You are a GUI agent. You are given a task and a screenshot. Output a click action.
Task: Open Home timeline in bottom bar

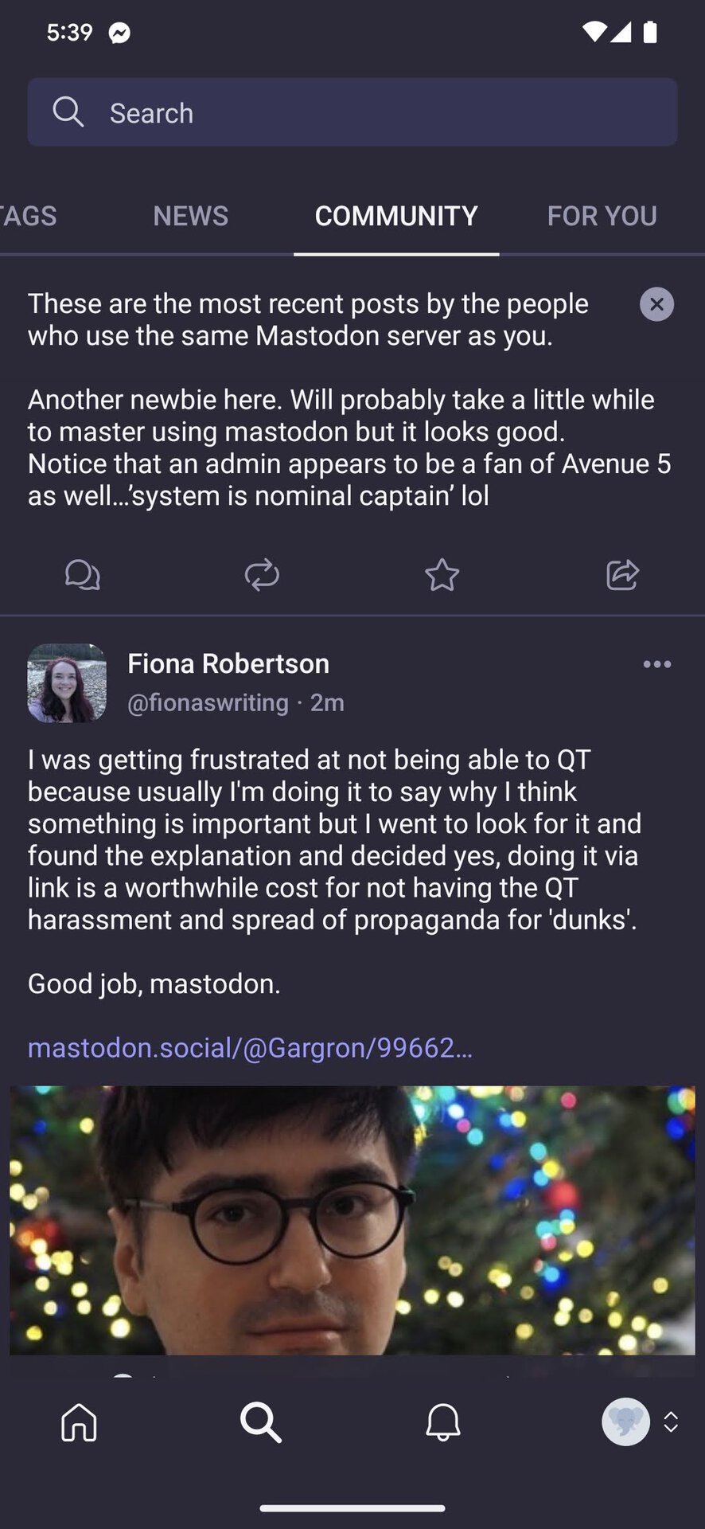coord(79,1421)
